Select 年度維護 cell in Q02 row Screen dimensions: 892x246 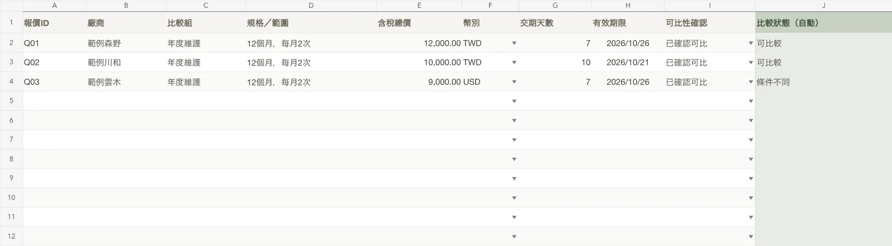tap(206, 62)
